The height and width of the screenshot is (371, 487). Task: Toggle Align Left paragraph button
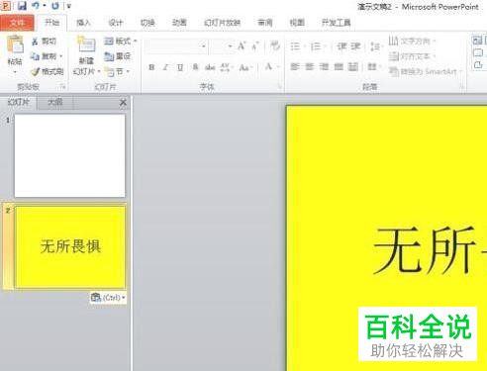[295, 67]
